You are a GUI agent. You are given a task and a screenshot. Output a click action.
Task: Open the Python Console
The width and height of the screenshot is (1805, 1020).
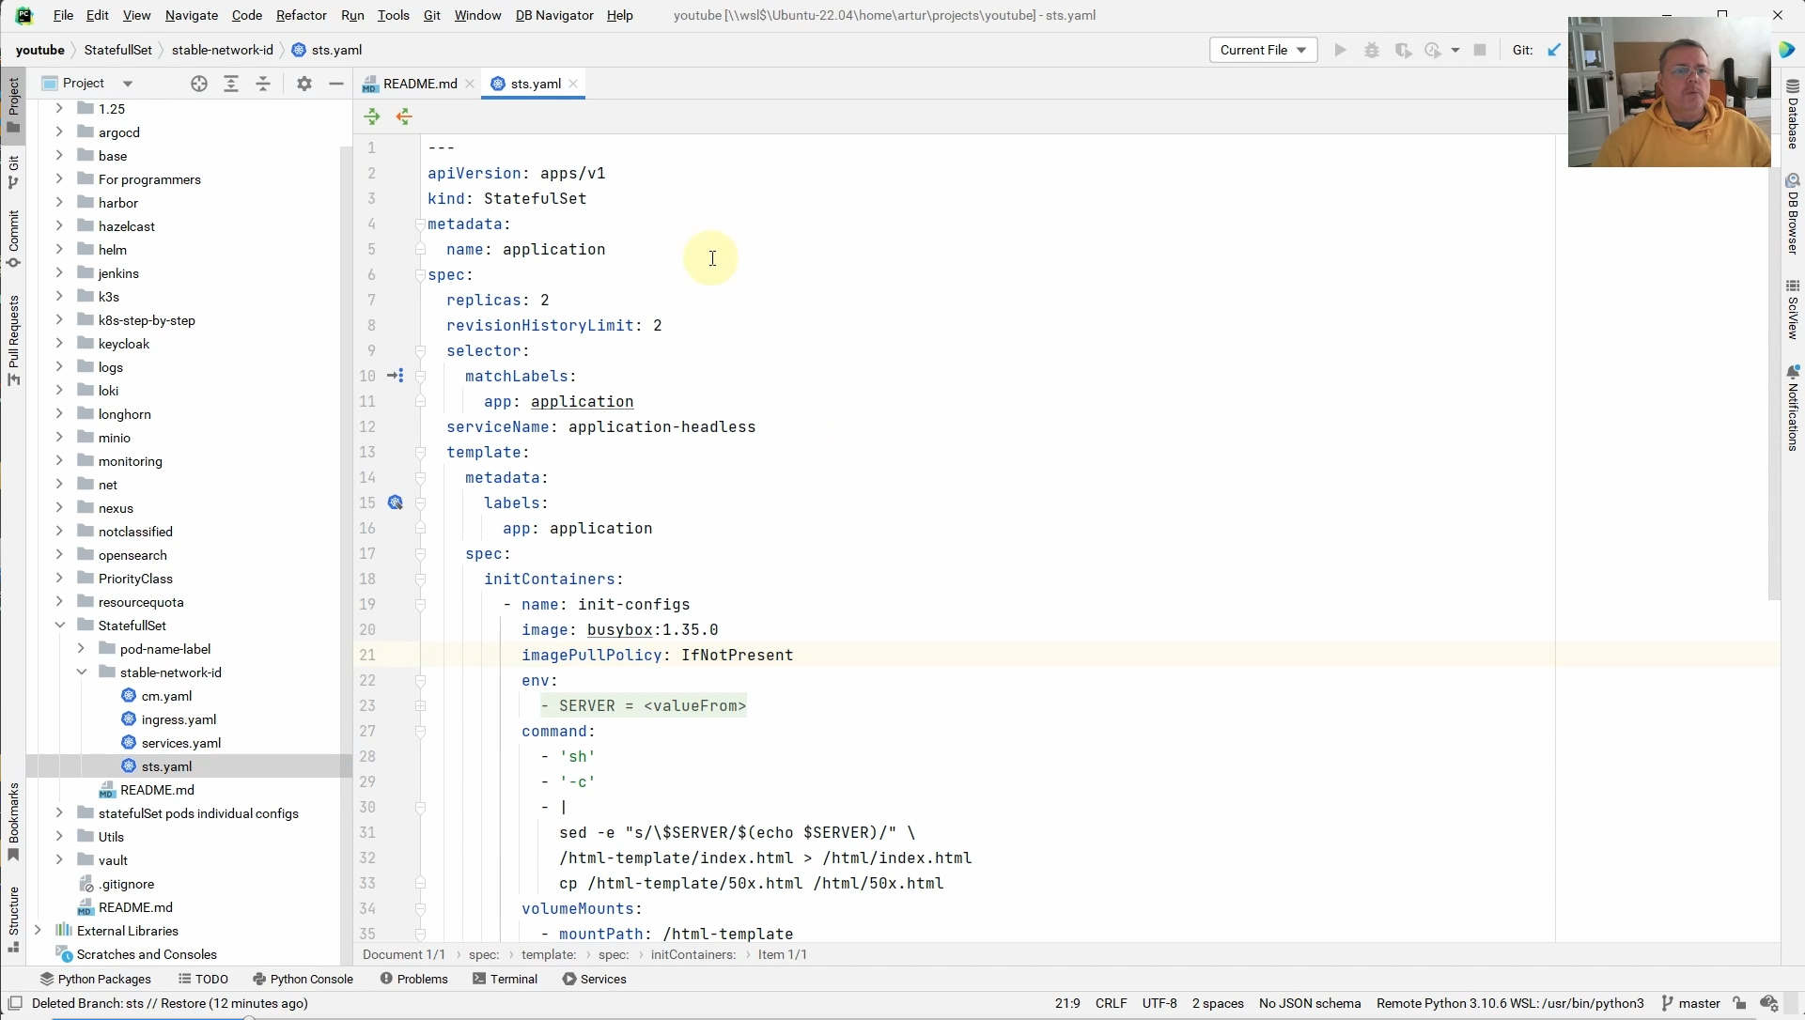point(303,979)
